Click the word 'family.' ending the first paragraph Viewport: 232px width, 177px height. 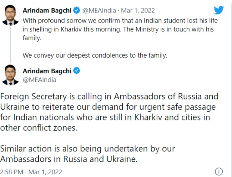(x=32, y=38)
